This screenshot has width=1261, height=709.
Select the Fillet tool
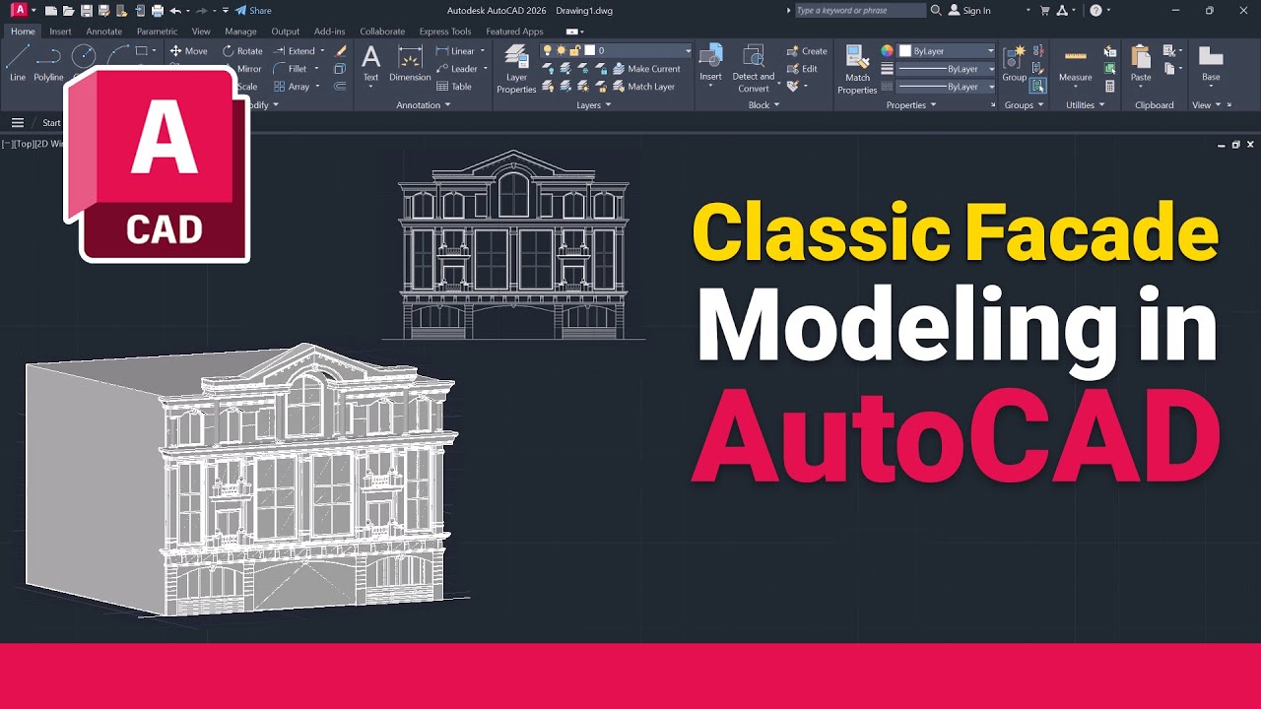click(x=290, y=69)
